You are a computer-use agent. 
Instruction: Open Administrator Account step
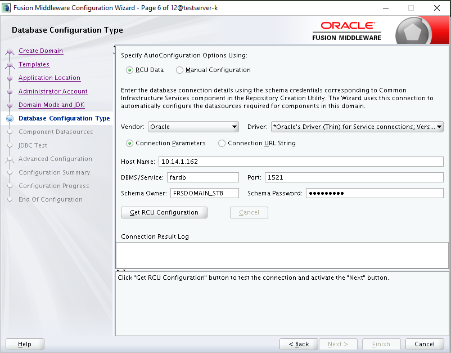[x=53, y=92]
